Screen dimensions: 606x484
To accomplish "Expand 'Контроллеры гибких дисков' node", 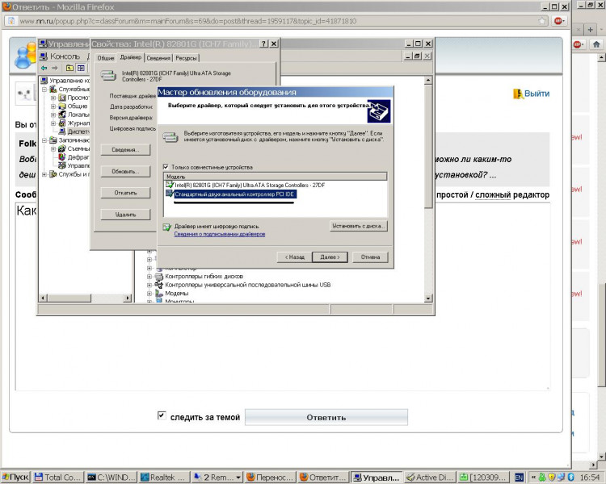I will point(149,276).
